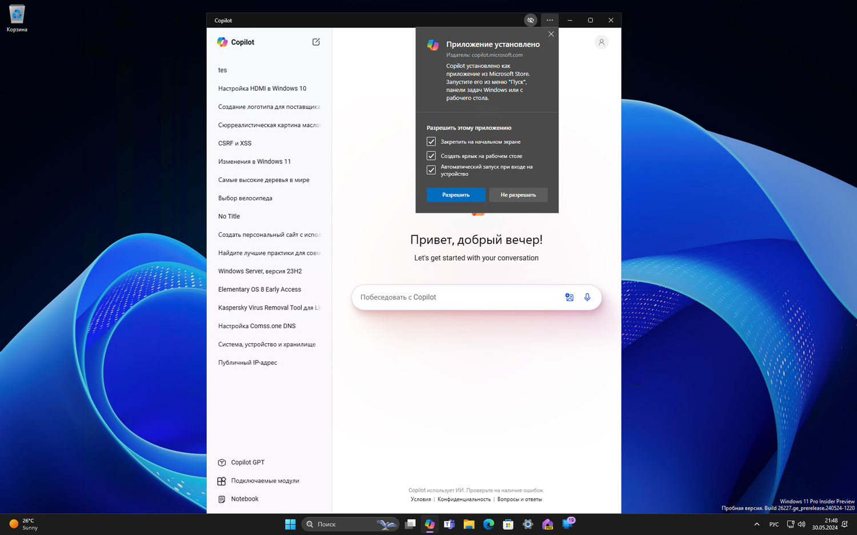Click the Copilot logo in the install popup

tap(433, 45)
